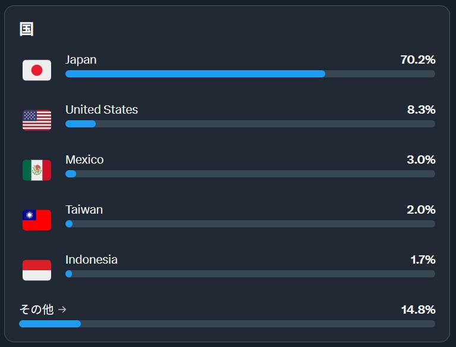Click the Japan country label
Viewport: 456px width, 347px height.
(x=81, y=60)
